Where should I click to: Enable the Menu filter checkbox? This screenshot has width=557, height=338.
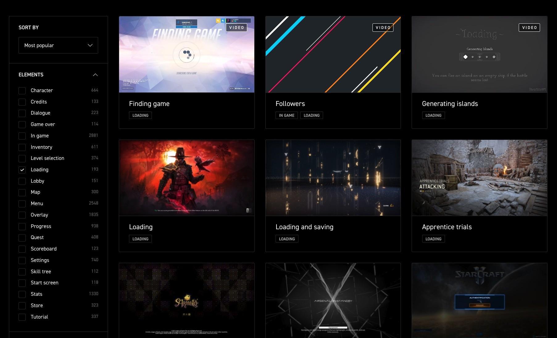22,204
